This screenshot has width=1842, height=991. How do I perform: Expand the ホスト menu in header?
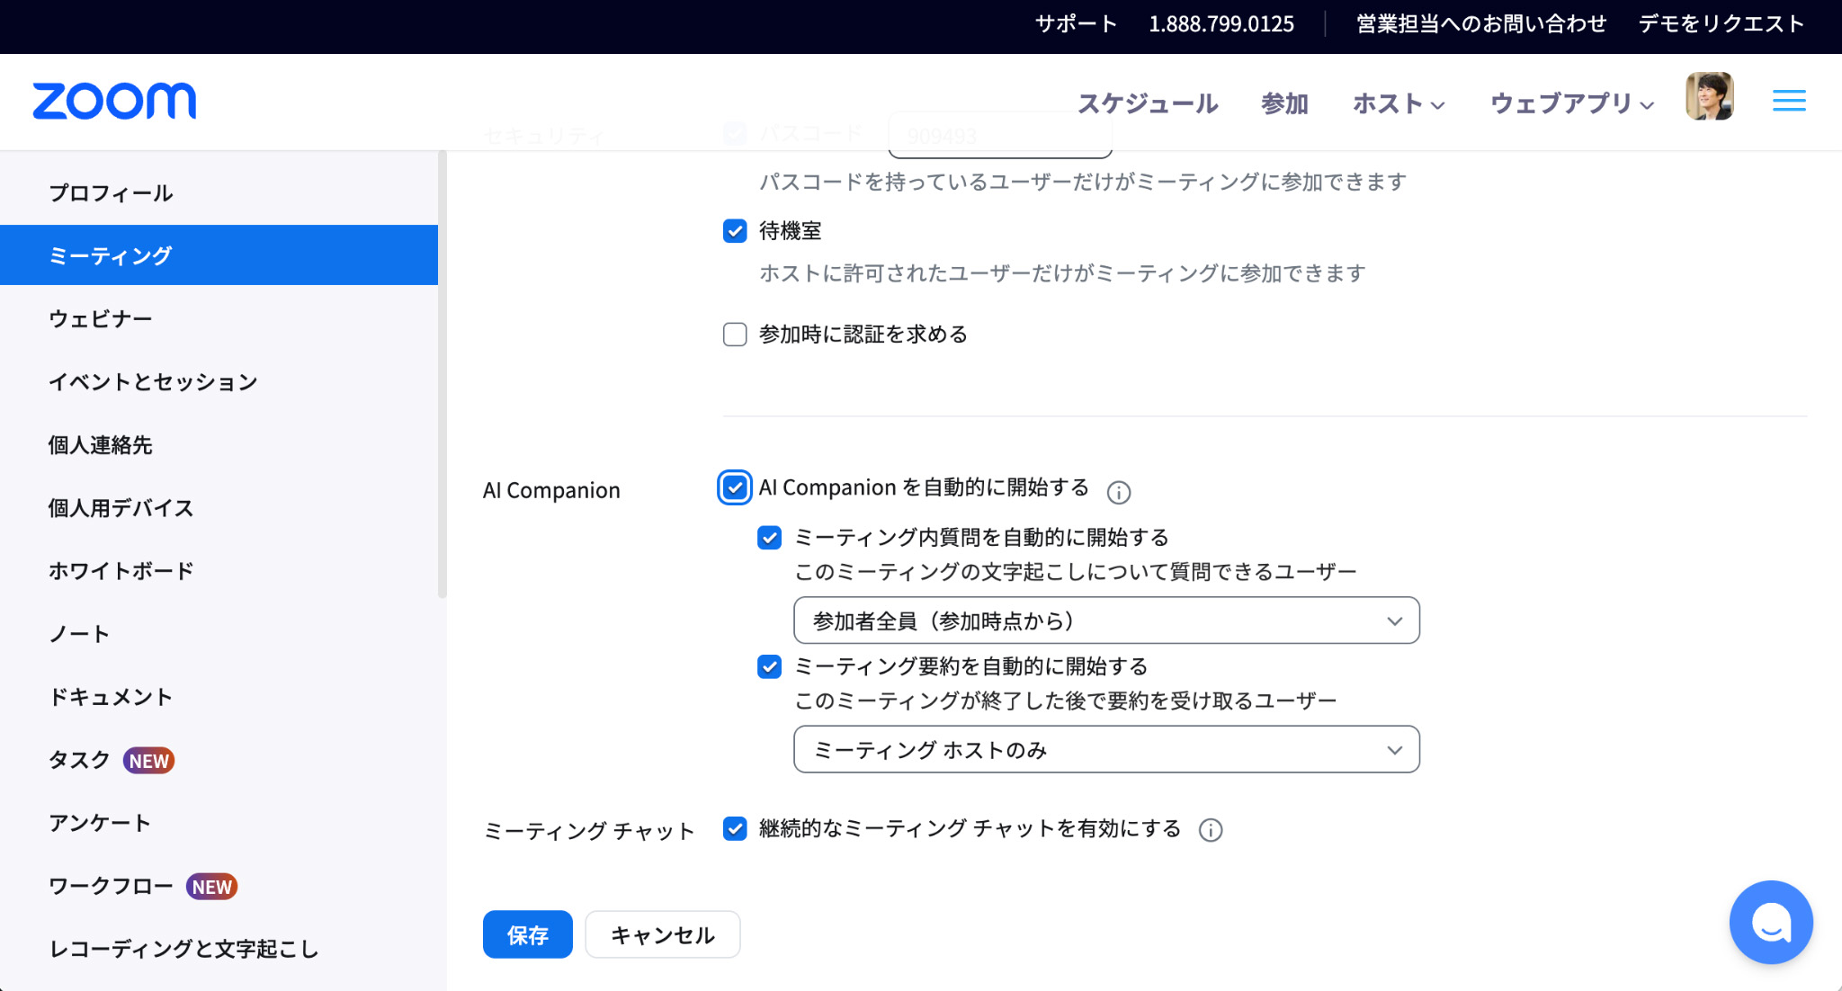(x=1399, y=103)
